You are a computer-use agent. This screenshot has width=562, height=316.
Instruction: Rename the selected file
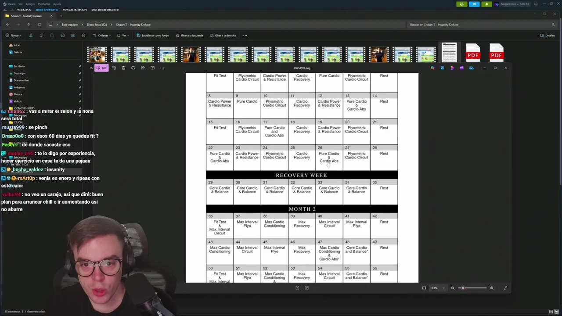tap(62, 36)
